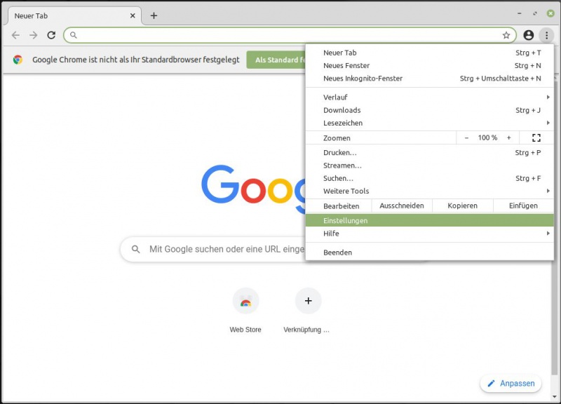Click the Einfügen button
This screenshot has height=404, width=561.
[x=523, y=206]
